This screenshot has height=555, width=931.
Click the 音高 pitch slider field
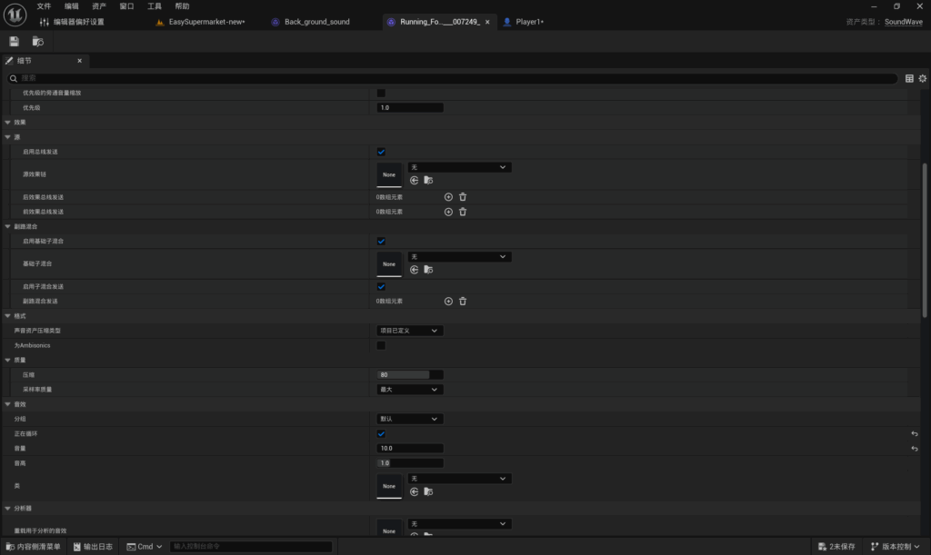(x=410, y=463)
